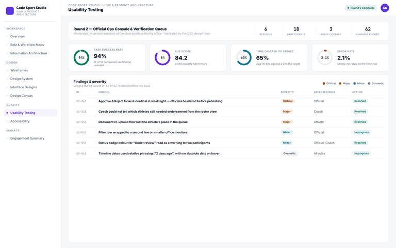Screen dimensions: 396x248
Task: Click the Critical severity badge on UX-041
Action: 288,101
